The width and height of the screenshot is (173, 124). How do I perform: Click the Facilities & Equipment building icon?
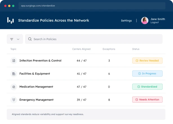[x=14, y=74]
